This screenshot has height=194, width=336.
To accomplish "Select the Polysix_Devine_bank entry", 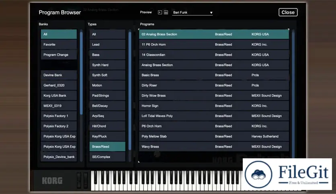I will click(59, 157).
